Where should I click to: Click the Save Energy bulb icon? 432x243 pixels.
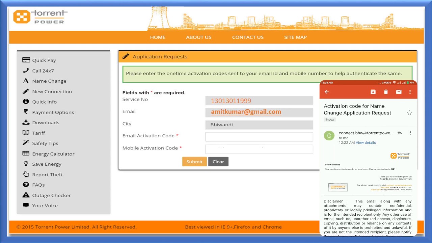[x=26, y=164]
